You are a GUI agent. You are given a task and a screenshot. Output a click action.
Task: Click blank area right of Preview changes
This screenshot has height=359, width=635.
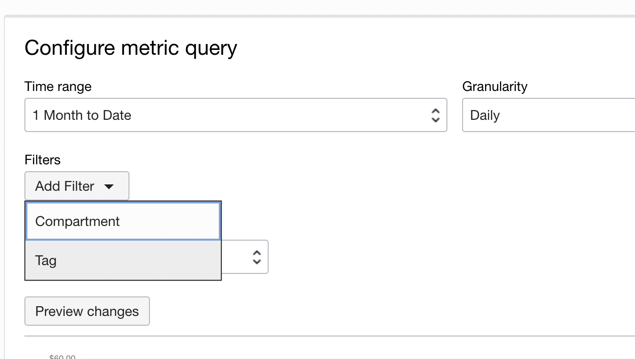pos(342,311)
